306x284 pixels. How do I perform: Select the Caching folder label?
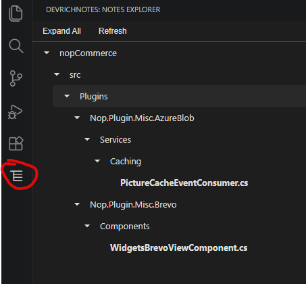point(126,162)
